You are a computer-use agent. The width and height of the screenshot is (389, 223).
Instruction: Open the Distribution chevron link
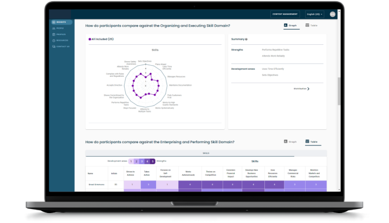302,89
